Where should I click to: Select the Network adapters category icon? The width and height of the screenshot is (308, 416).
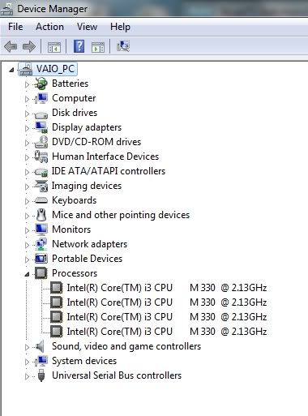[41, 244]
